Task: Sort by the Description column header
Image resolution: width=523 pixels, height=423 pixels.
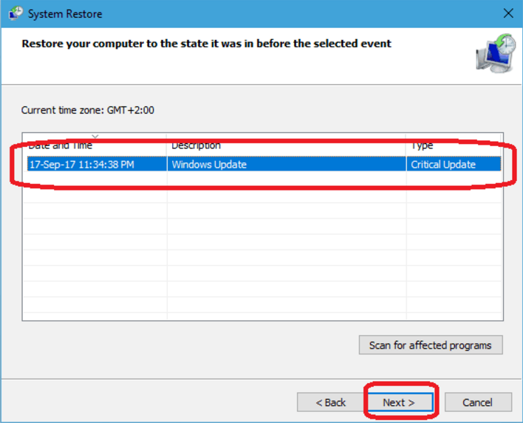Action: (286, 145)
